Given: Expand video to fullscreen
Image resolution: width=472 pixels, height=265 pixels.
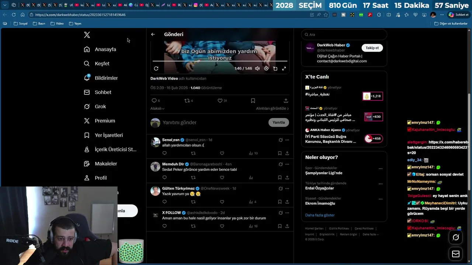Looking at the screenshot, I should [284, 68].
